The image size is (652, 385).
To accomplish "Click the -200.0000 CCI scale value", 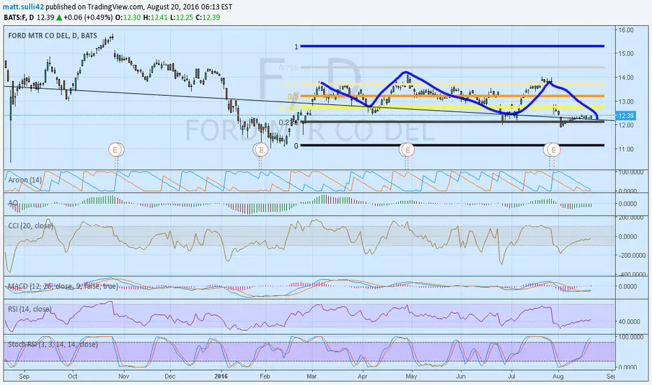I will pos(631,255).
